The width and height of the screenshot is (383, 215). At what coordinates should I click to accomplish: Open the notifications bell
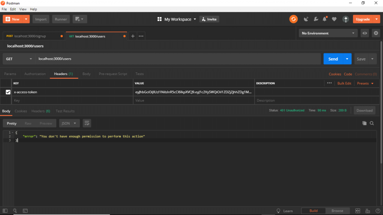(325, 19)
